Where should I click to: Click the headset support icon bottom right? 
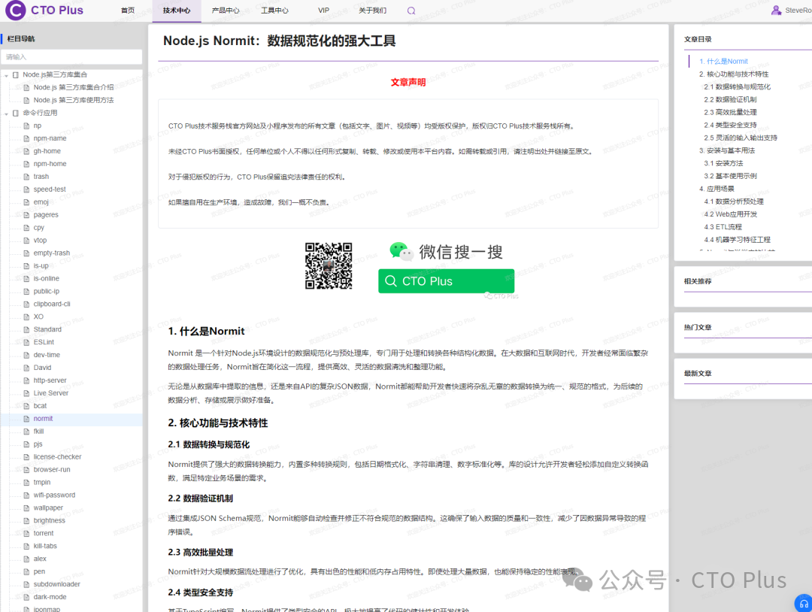pyautogui.click(x=804, y=604)
